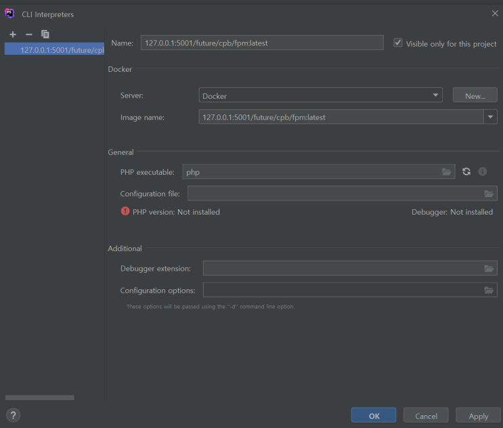
Task: Confirm with the OK button
Action: pos(374,416)
